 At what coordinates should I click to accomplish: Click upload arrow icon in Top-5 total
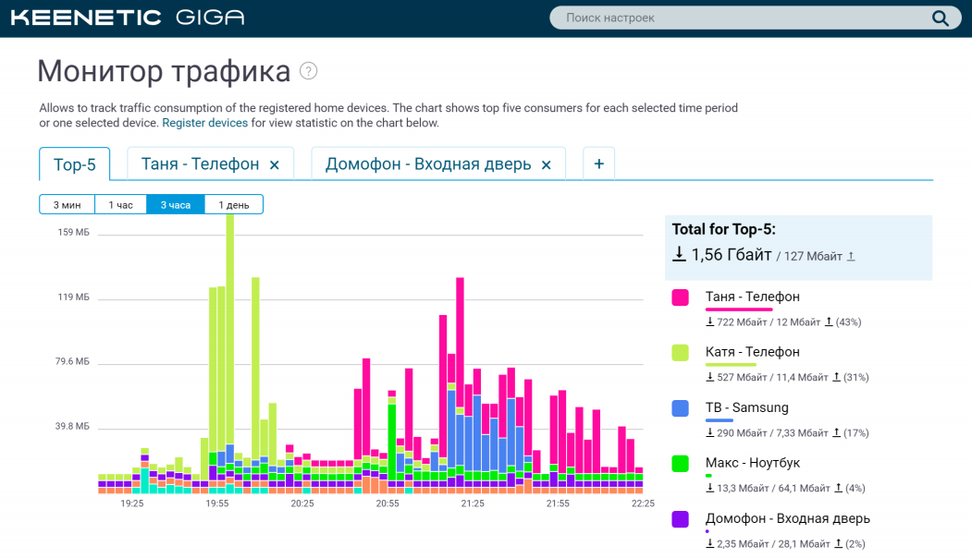(x=851, y=257)
